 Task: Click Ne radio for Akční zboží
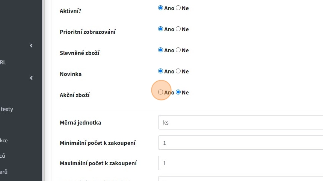(x=178, y=92)
